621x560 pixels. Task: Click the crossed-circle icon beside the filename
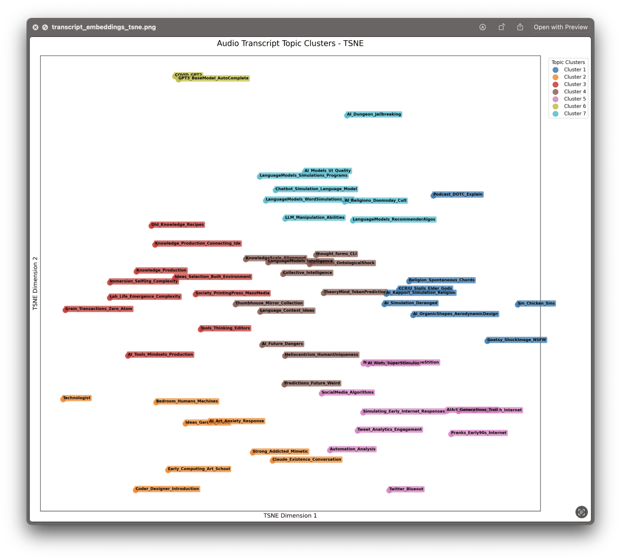point(45,27)
